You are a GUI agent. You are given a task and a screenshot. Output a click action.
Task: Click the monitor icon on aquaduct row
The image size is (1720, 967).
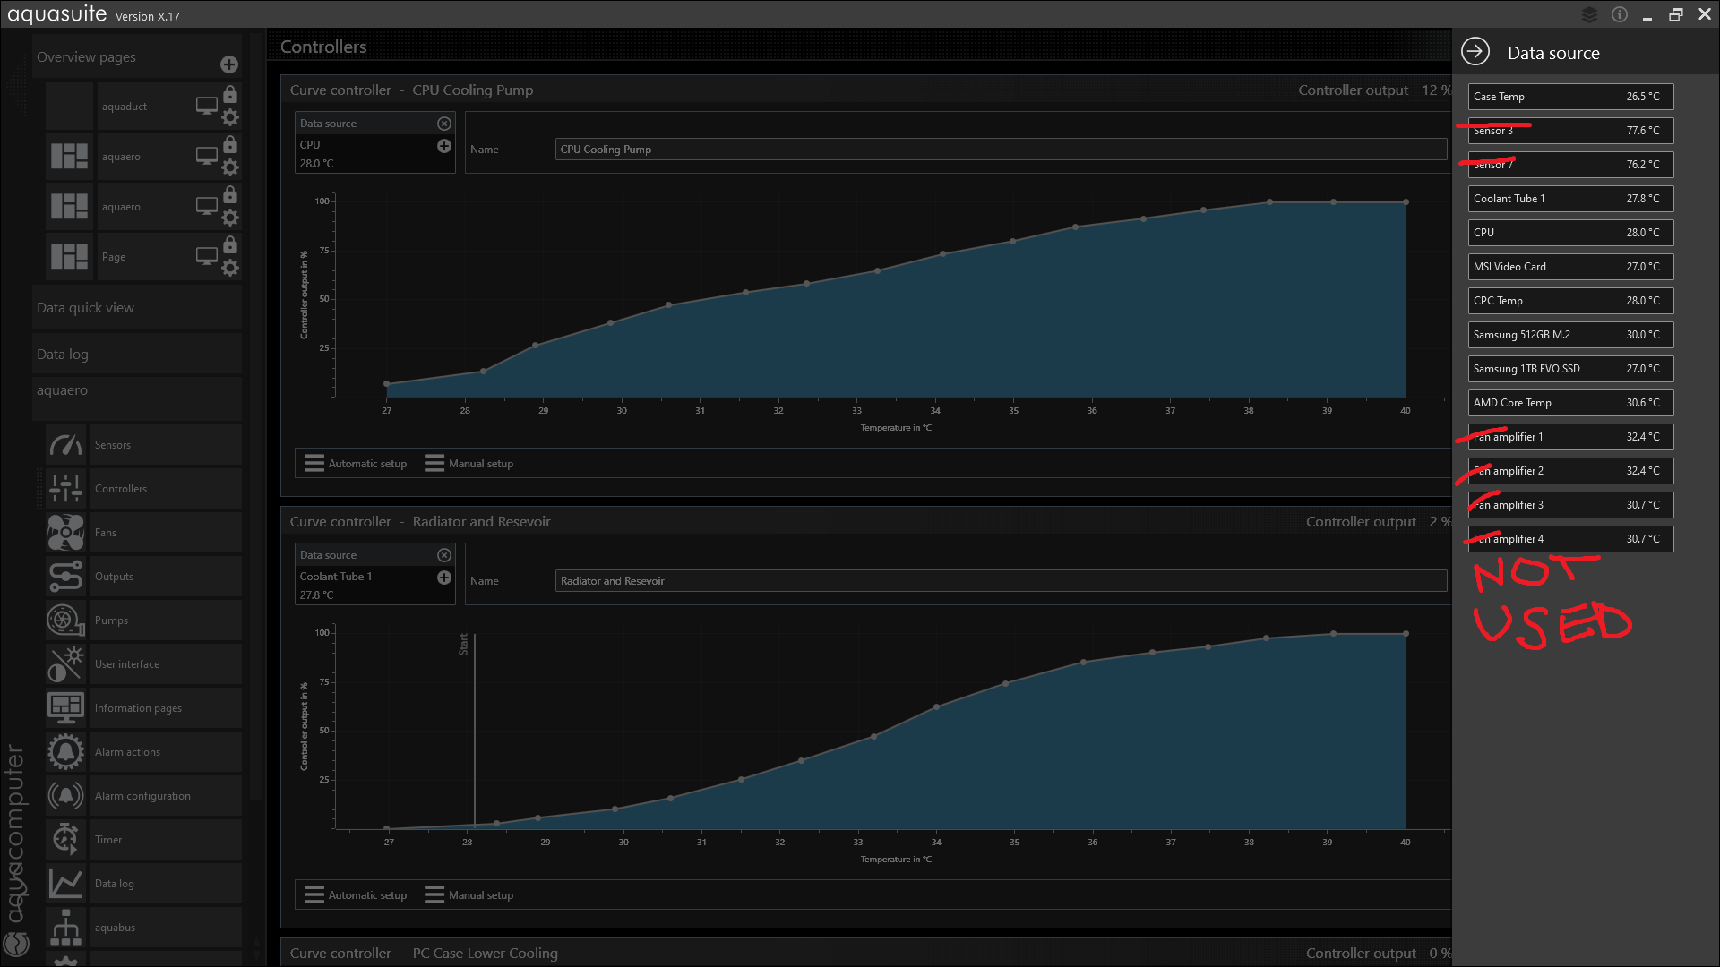coord(207,106)
